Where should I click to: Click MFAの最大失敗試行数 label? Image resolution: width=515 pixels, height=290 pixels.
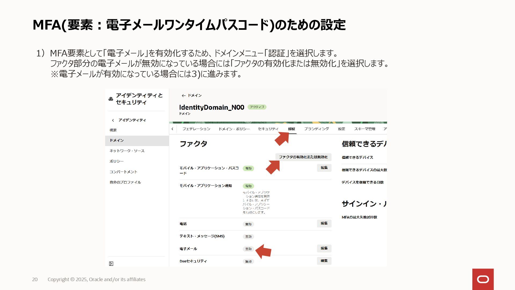pyautogui.click(x=359, y=217)
